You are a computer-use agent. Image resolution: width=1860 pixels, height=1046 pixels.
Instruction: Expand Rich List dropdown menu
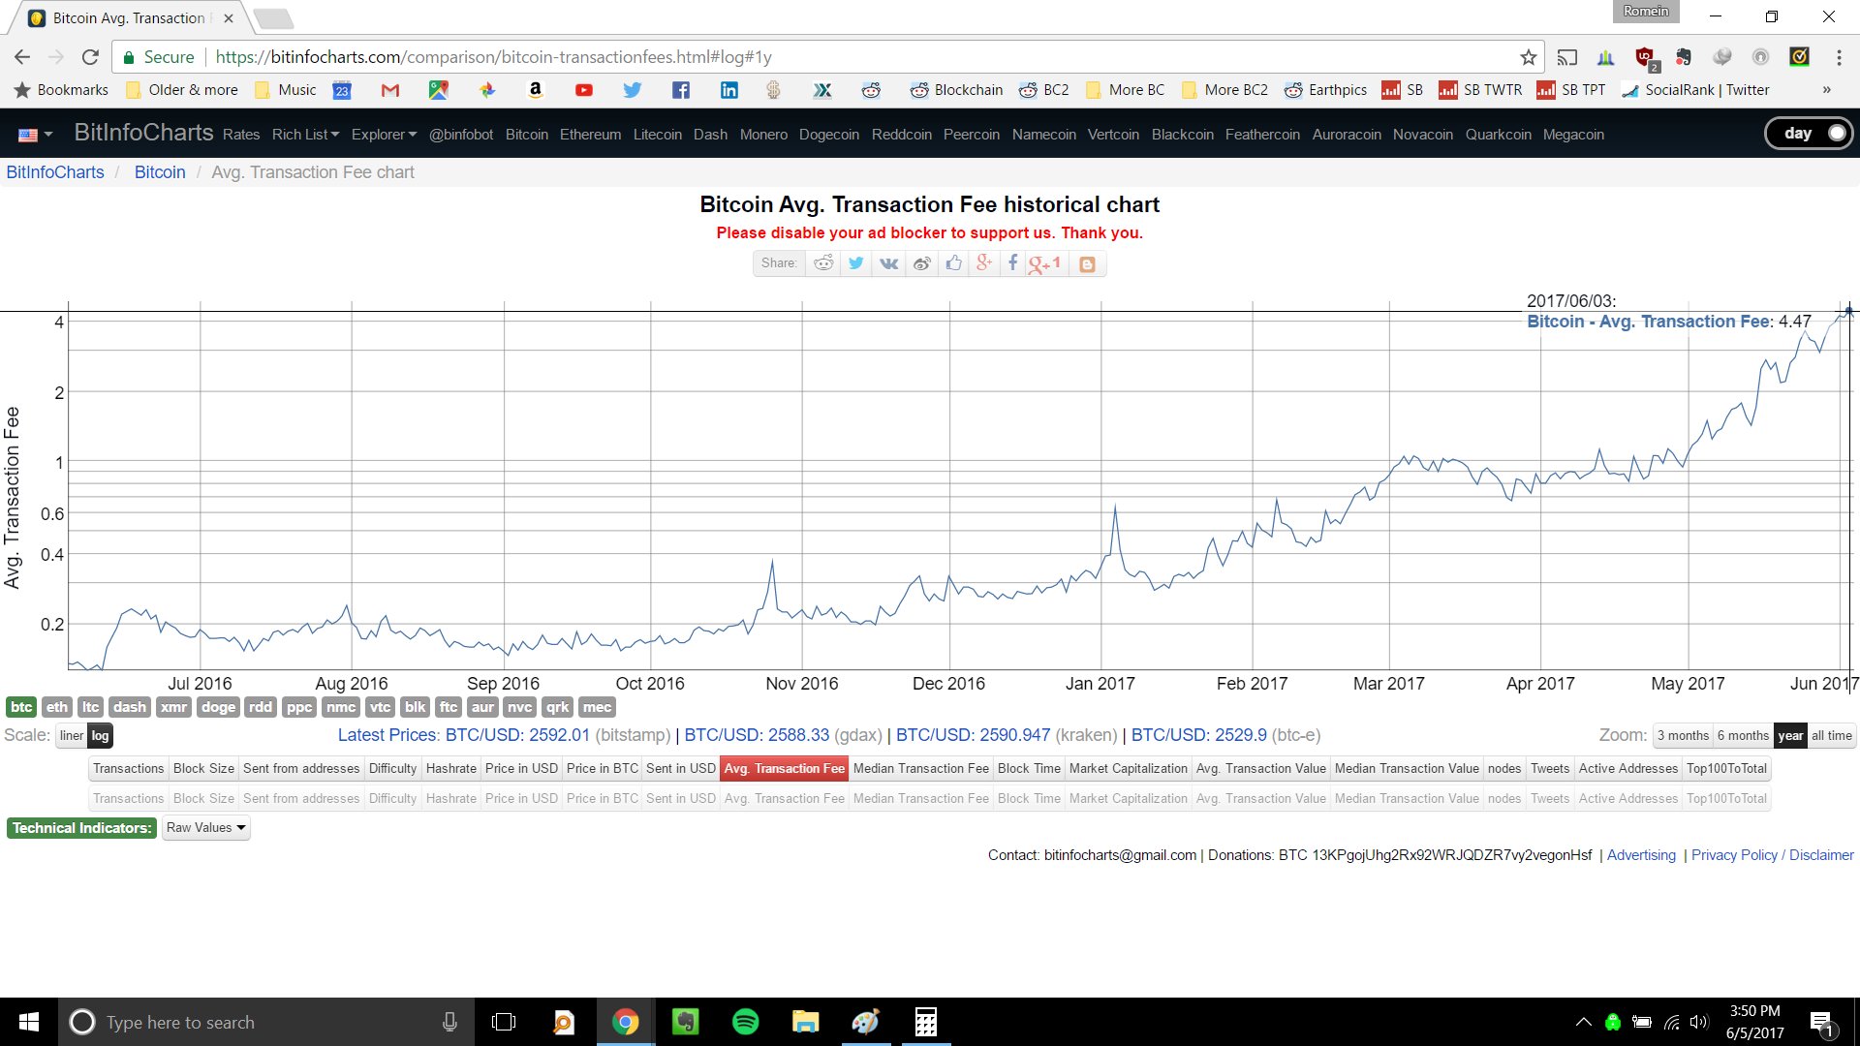click(305, 135)
